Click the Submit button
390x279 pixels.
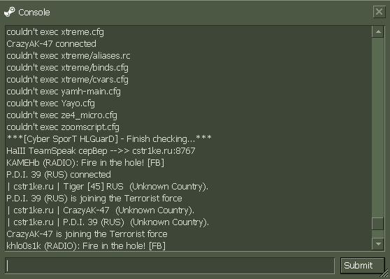[361, 266]
